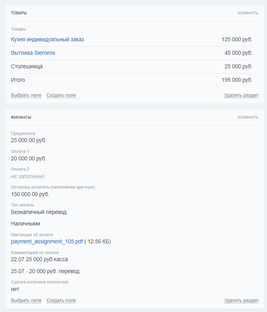Click 'Выбрать поле' in the Товары section
This screenshot has width=267, height=312.
[x=26, y=95]
